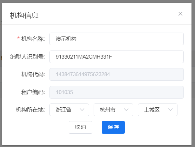Click the disabled 租户编码 field showing 101035

tap(116, 92)
